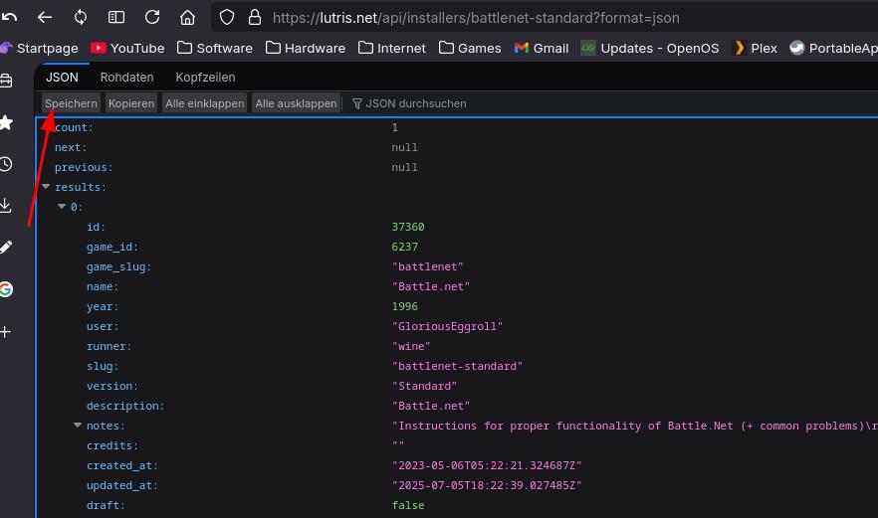The image size is (878, 518).
Task: Open sidebar history clock icon
Action: [x=6, y=164]
